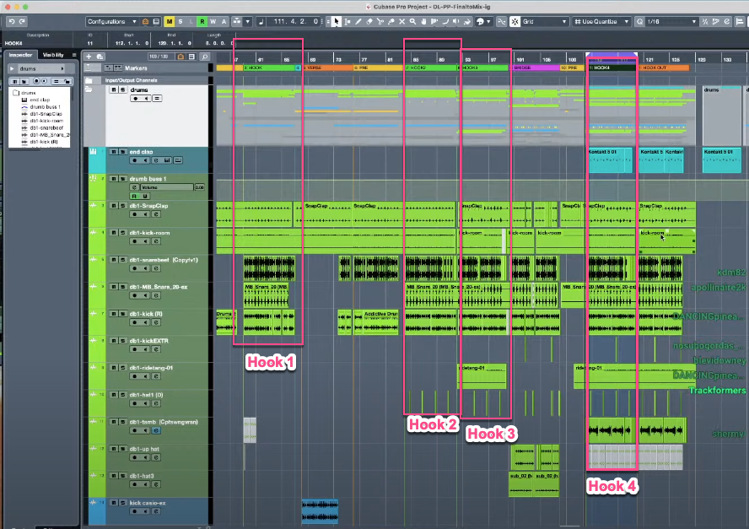Screen dimensions: 749x529
Task: Click the Undo arrow in toolbar
Action: coord(10,21)
